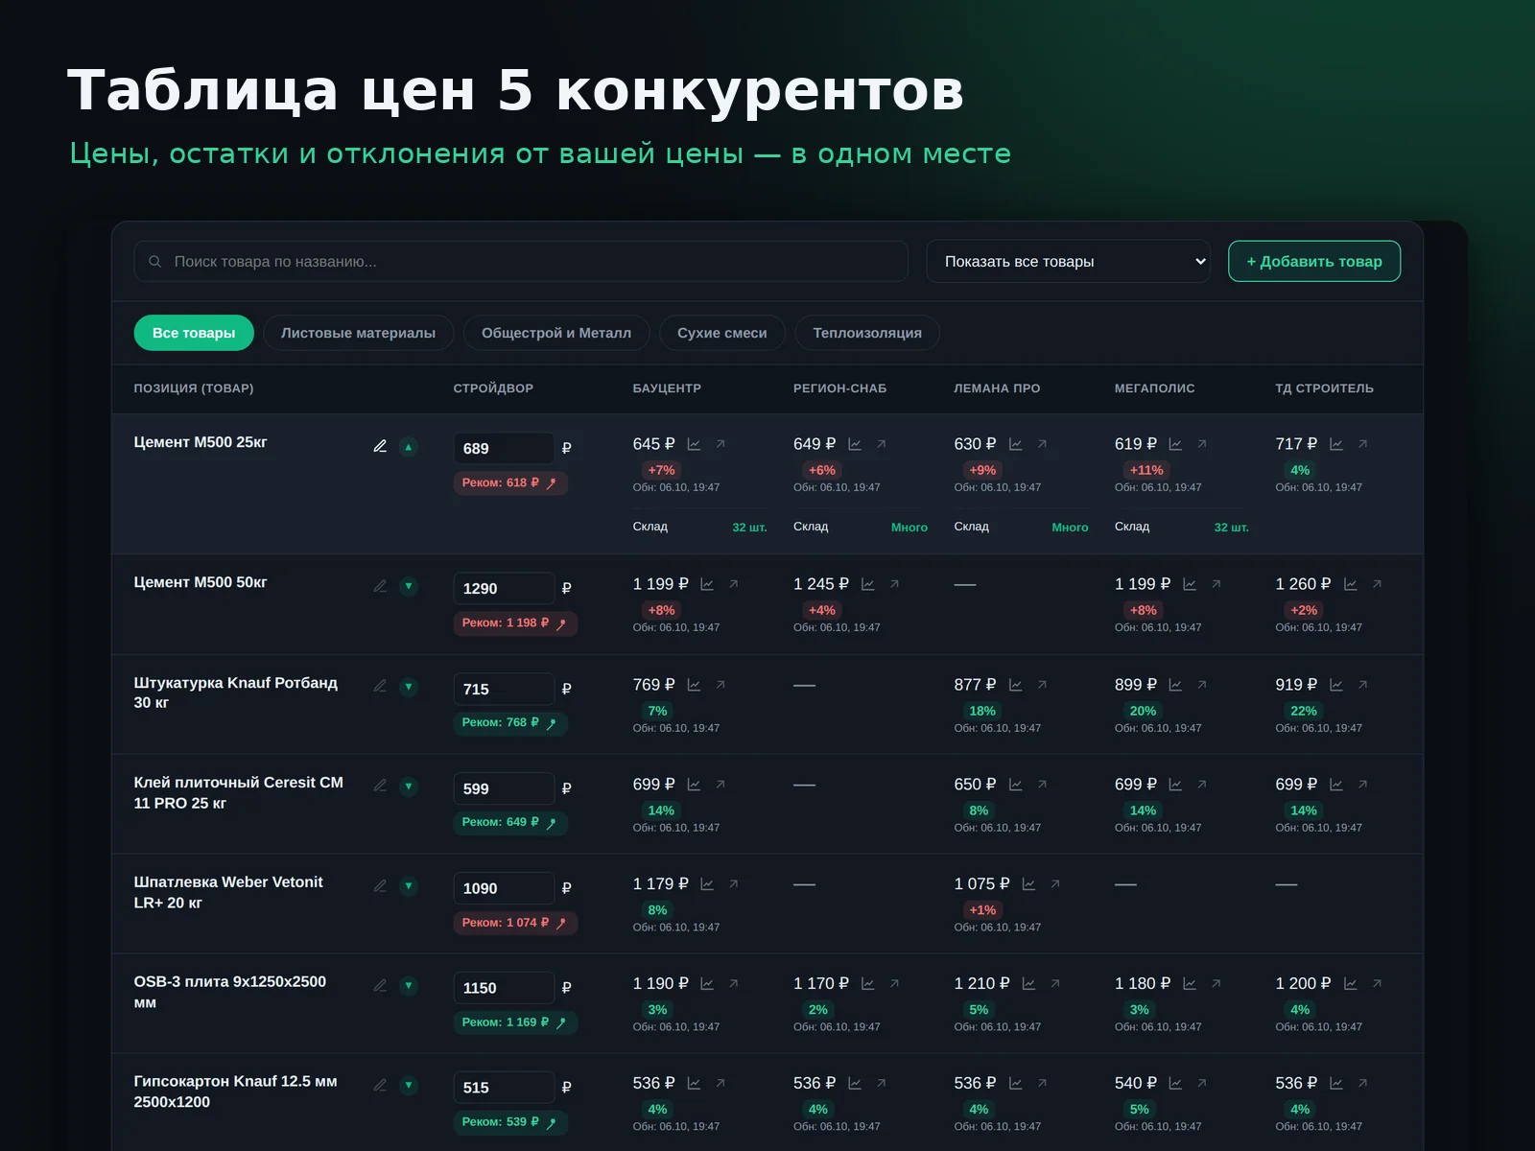Screen dimensions: 1535x1151
Task: Edit the OSB-3 плита product
Action: point(380,986)
